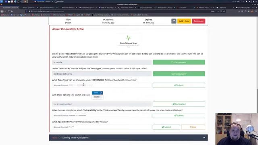Viewport: 258px width, 145px height.
Task: Focus the Port scanners vulnerability answer field
Action: pyautogui.click(x=102, y=116)
